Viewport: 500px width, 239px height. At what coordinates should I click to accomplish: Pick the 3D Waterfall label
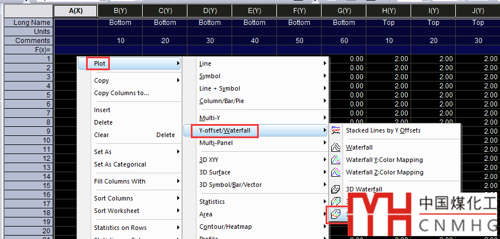(364, 189)
